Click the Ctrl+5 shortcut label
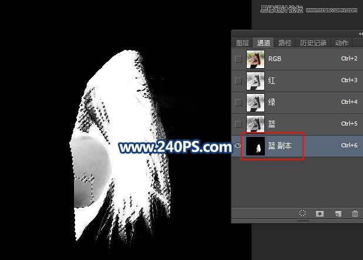The width and height of the screenshot is (363, 260). [x=349, y=123]
